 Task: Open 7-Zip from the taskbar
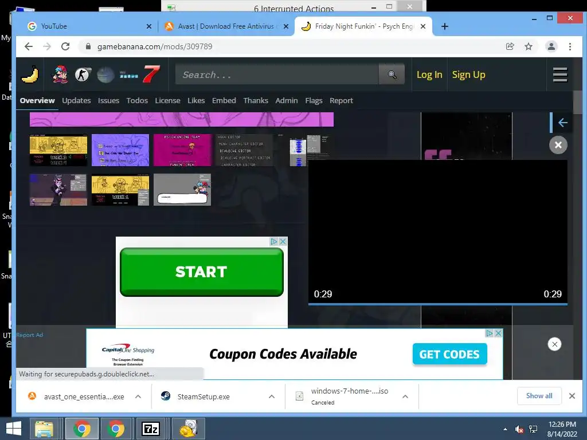[151, 429]
